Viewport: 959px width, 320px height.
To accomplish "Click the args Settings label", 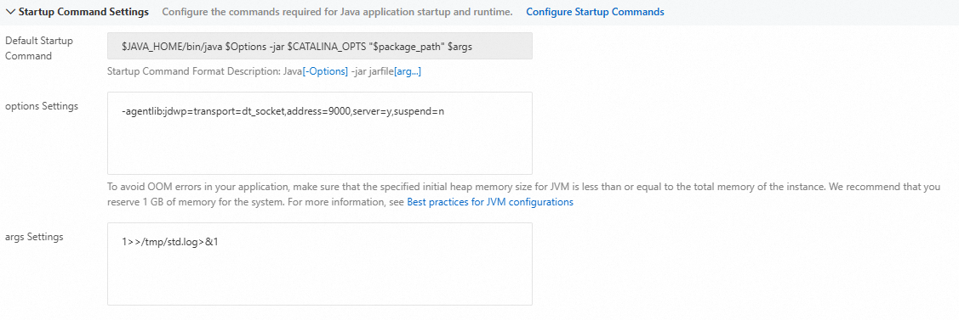I will click(x=34, y=237).
